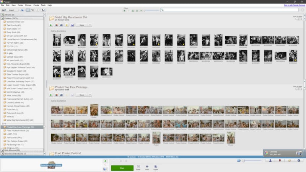Create movie presentation for Phuket Day Face Piercings

click(61, 95)
